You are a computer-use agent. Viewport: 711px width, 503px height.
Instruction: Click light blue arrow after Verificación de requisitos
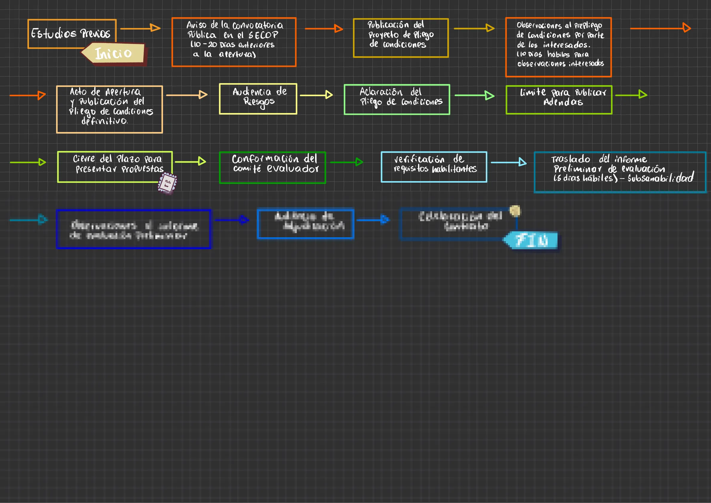coord(509,162)
